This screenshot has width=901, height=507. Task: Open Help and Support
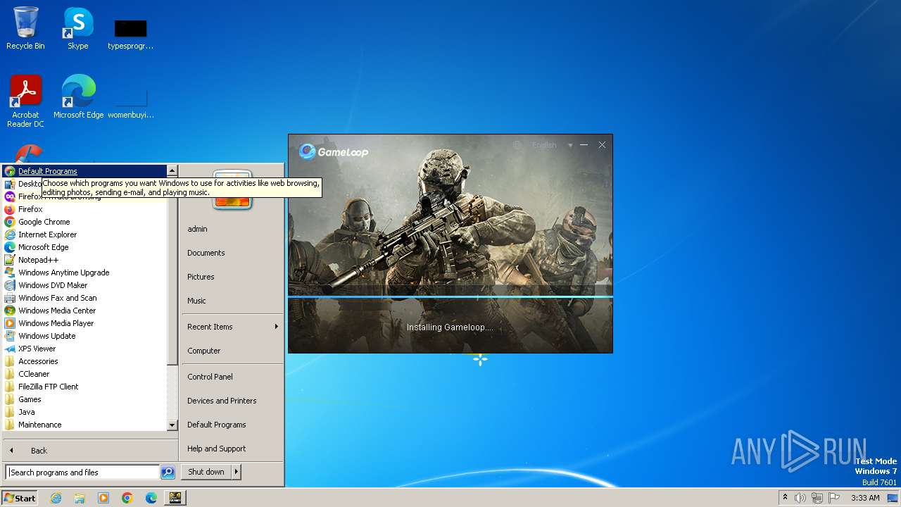[232, 449]
